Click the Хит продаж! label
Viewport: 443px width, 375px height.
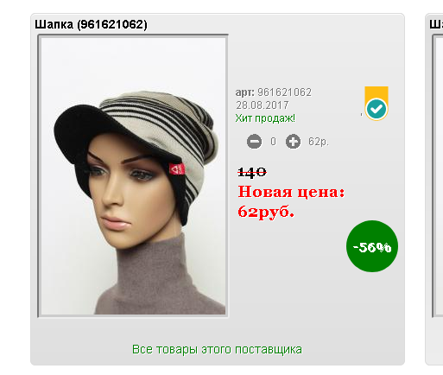(265, 118)
